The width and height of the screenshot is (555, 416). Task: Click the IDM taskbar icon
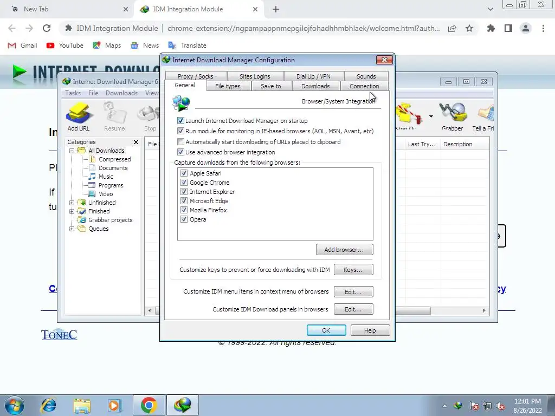182,405
